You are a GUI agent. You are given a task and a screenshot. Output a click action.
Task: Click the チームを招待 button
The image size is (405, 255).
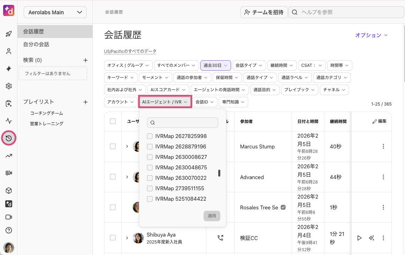point(264,12)
